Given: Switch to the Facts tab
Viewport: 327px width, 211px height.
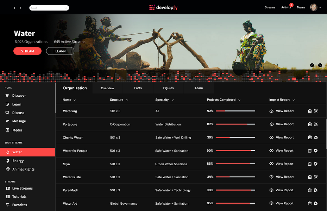Looking at the screenshot, I should 138,88.
